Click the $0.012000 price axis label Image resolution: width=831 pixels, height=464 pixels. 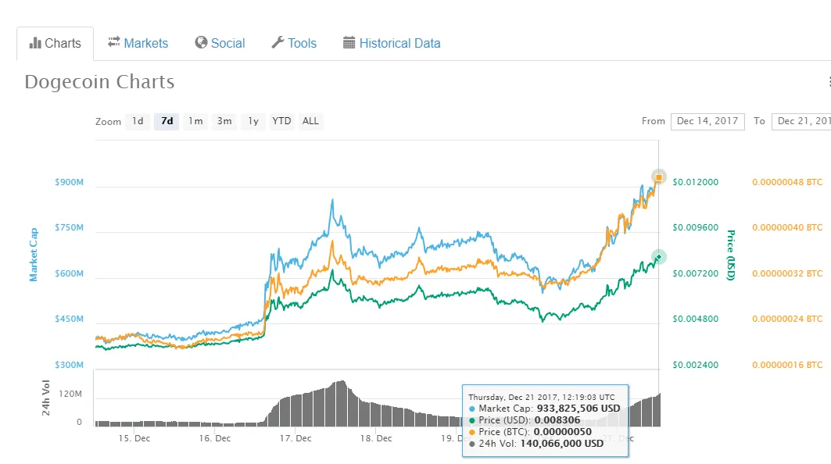pyautogui.click(x=695, y=182)
